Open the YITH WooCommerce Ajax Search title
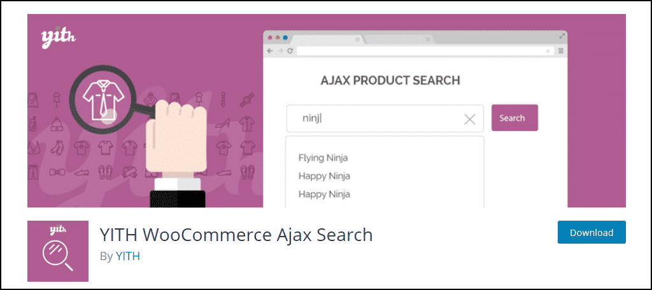 (x=236, y=235)
